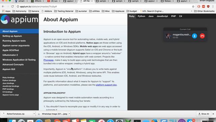216x122 pixels.
Task: Switch code examples to Ruby tab
Action: [x=132, y=16]
